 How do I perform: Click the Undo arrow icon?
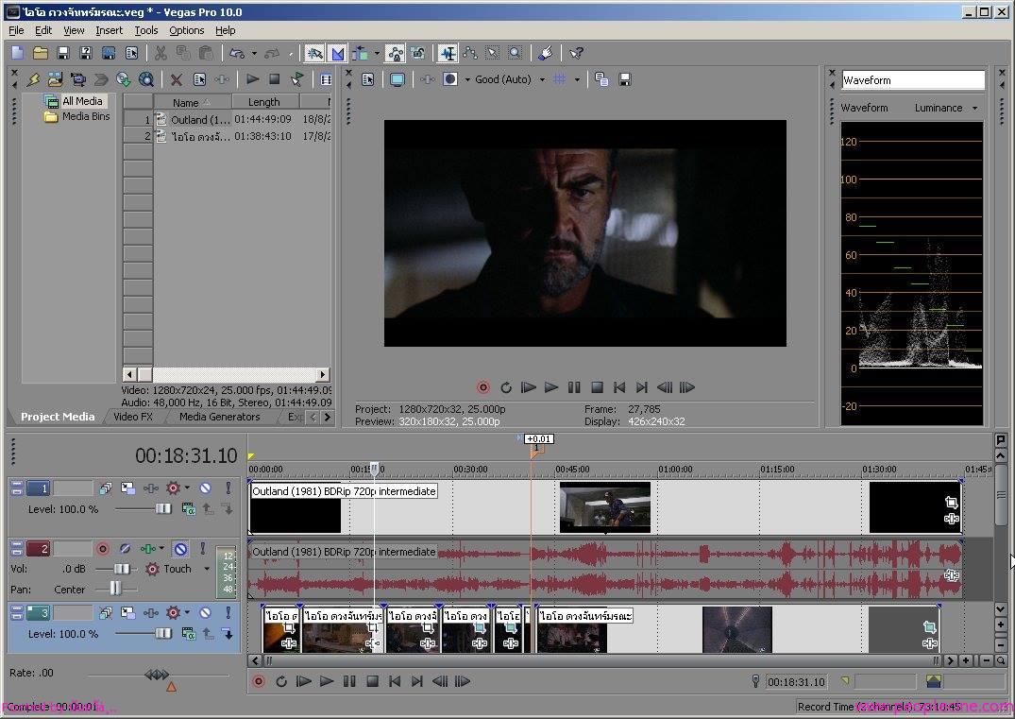237,53
